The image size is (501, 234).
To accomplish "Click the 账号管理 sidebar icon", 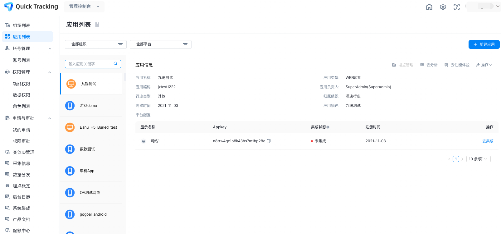I will pos(7,48).
